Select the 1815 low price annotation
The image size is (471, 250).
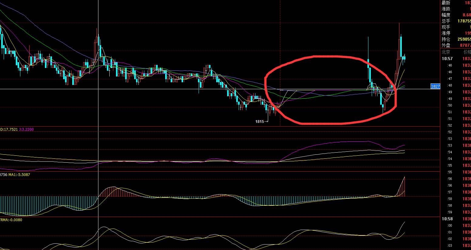pyautogui.click(x=260, y=122)
